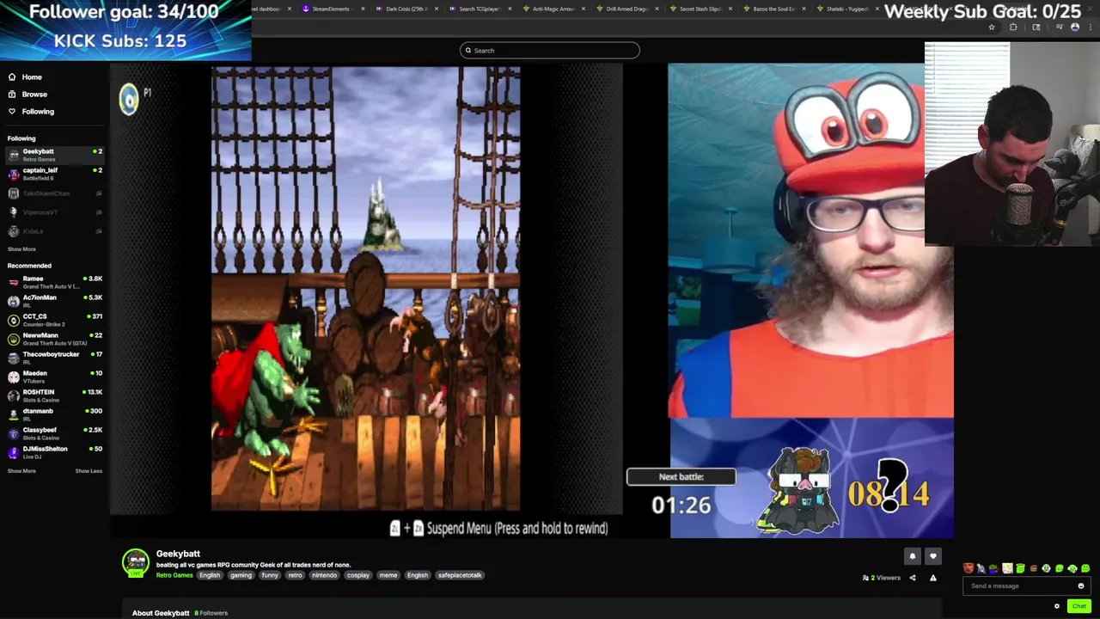Image resolution: width=1100 pixels, height=619 pixels.
Task: Focus the Search field at top
Action: [x=550, y=50]
